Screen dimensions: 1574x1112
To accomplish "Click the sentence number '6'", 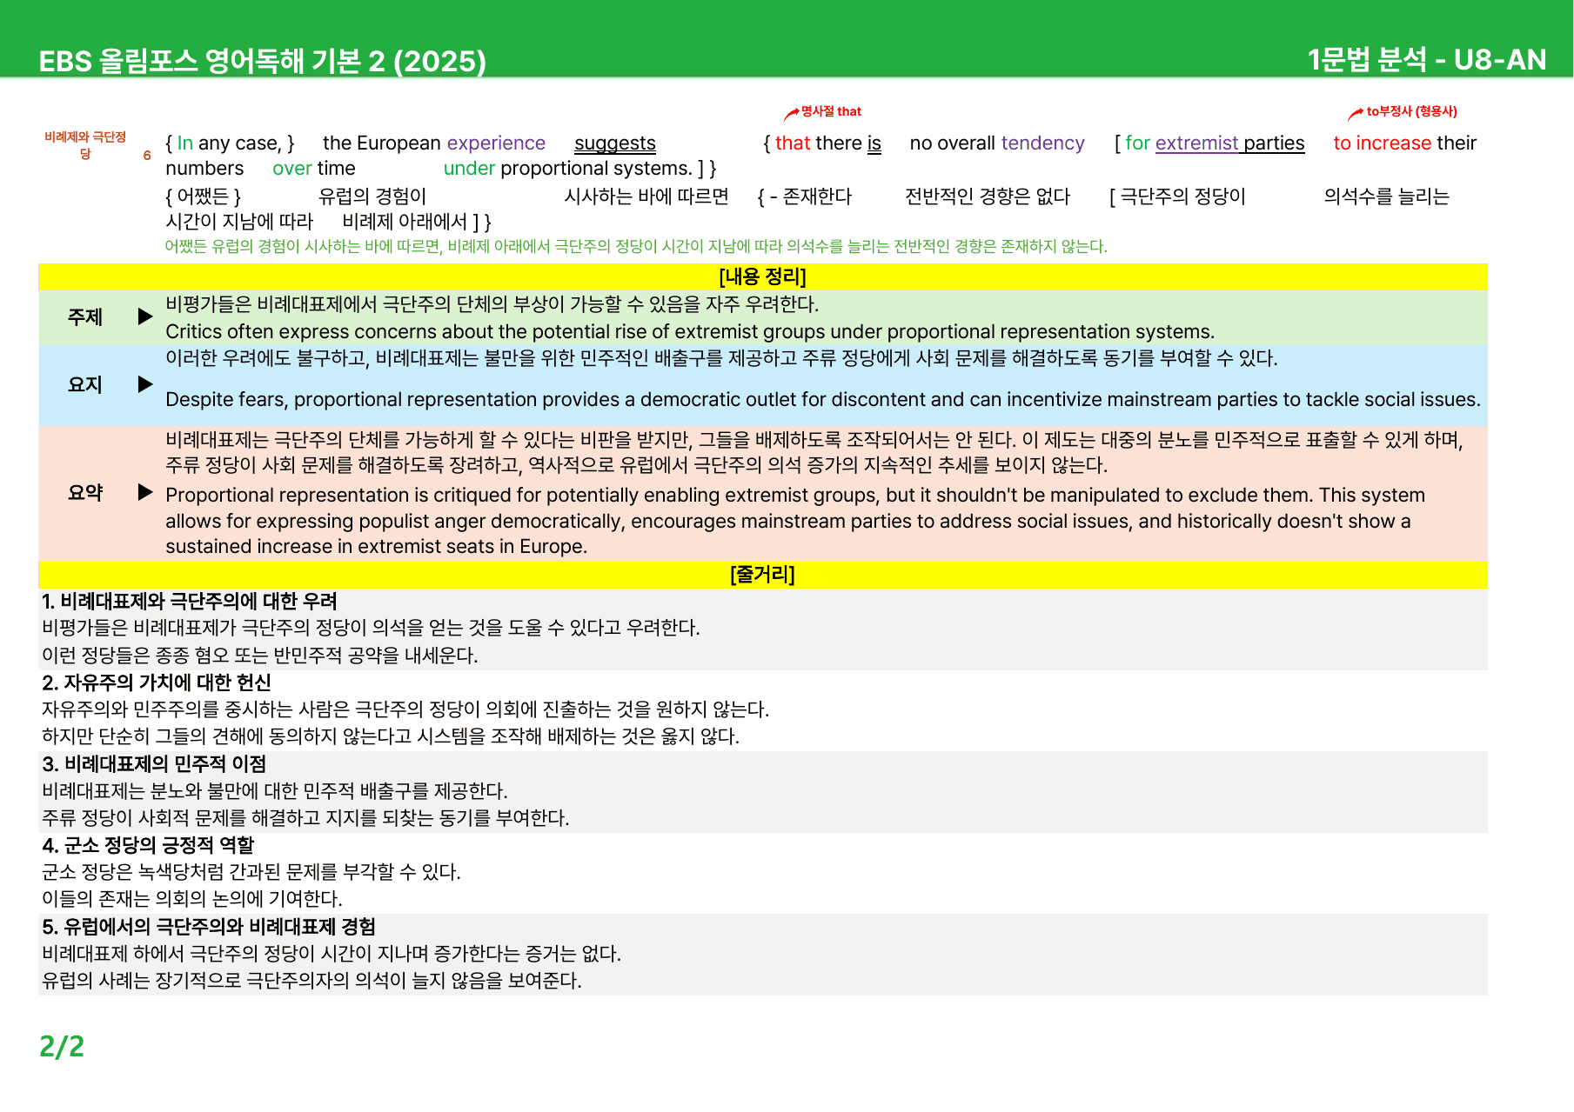I will (147, 156).
